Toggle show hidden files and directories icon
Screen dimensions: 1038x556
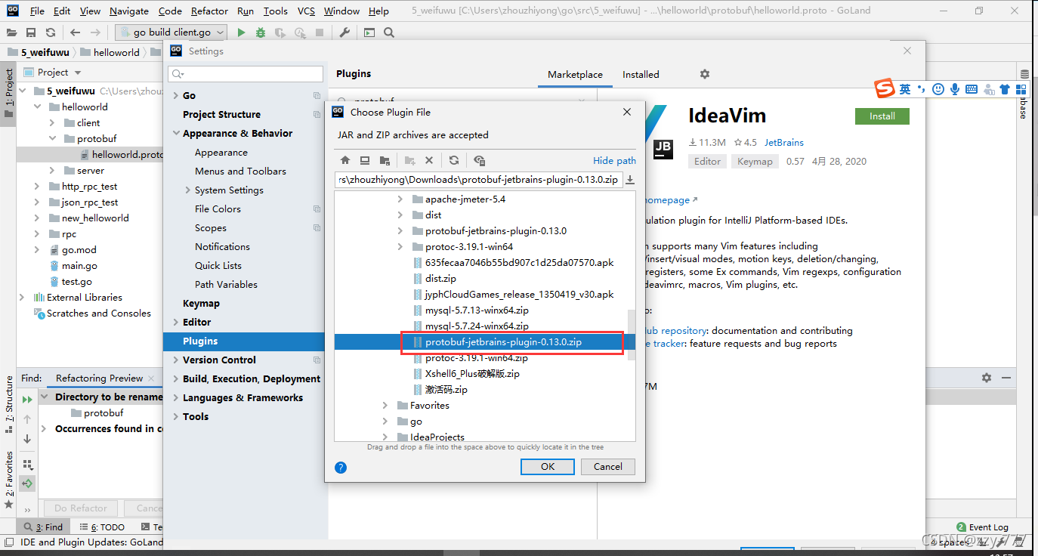point(479,160)
